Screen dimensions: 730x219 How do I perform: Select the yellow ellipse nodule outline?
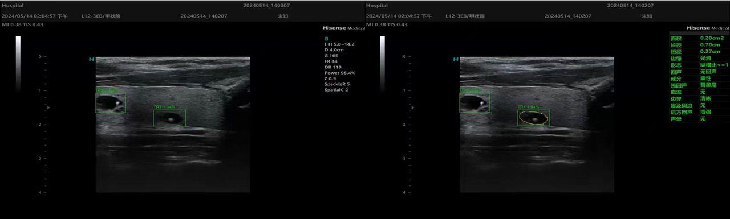(534, 118)
